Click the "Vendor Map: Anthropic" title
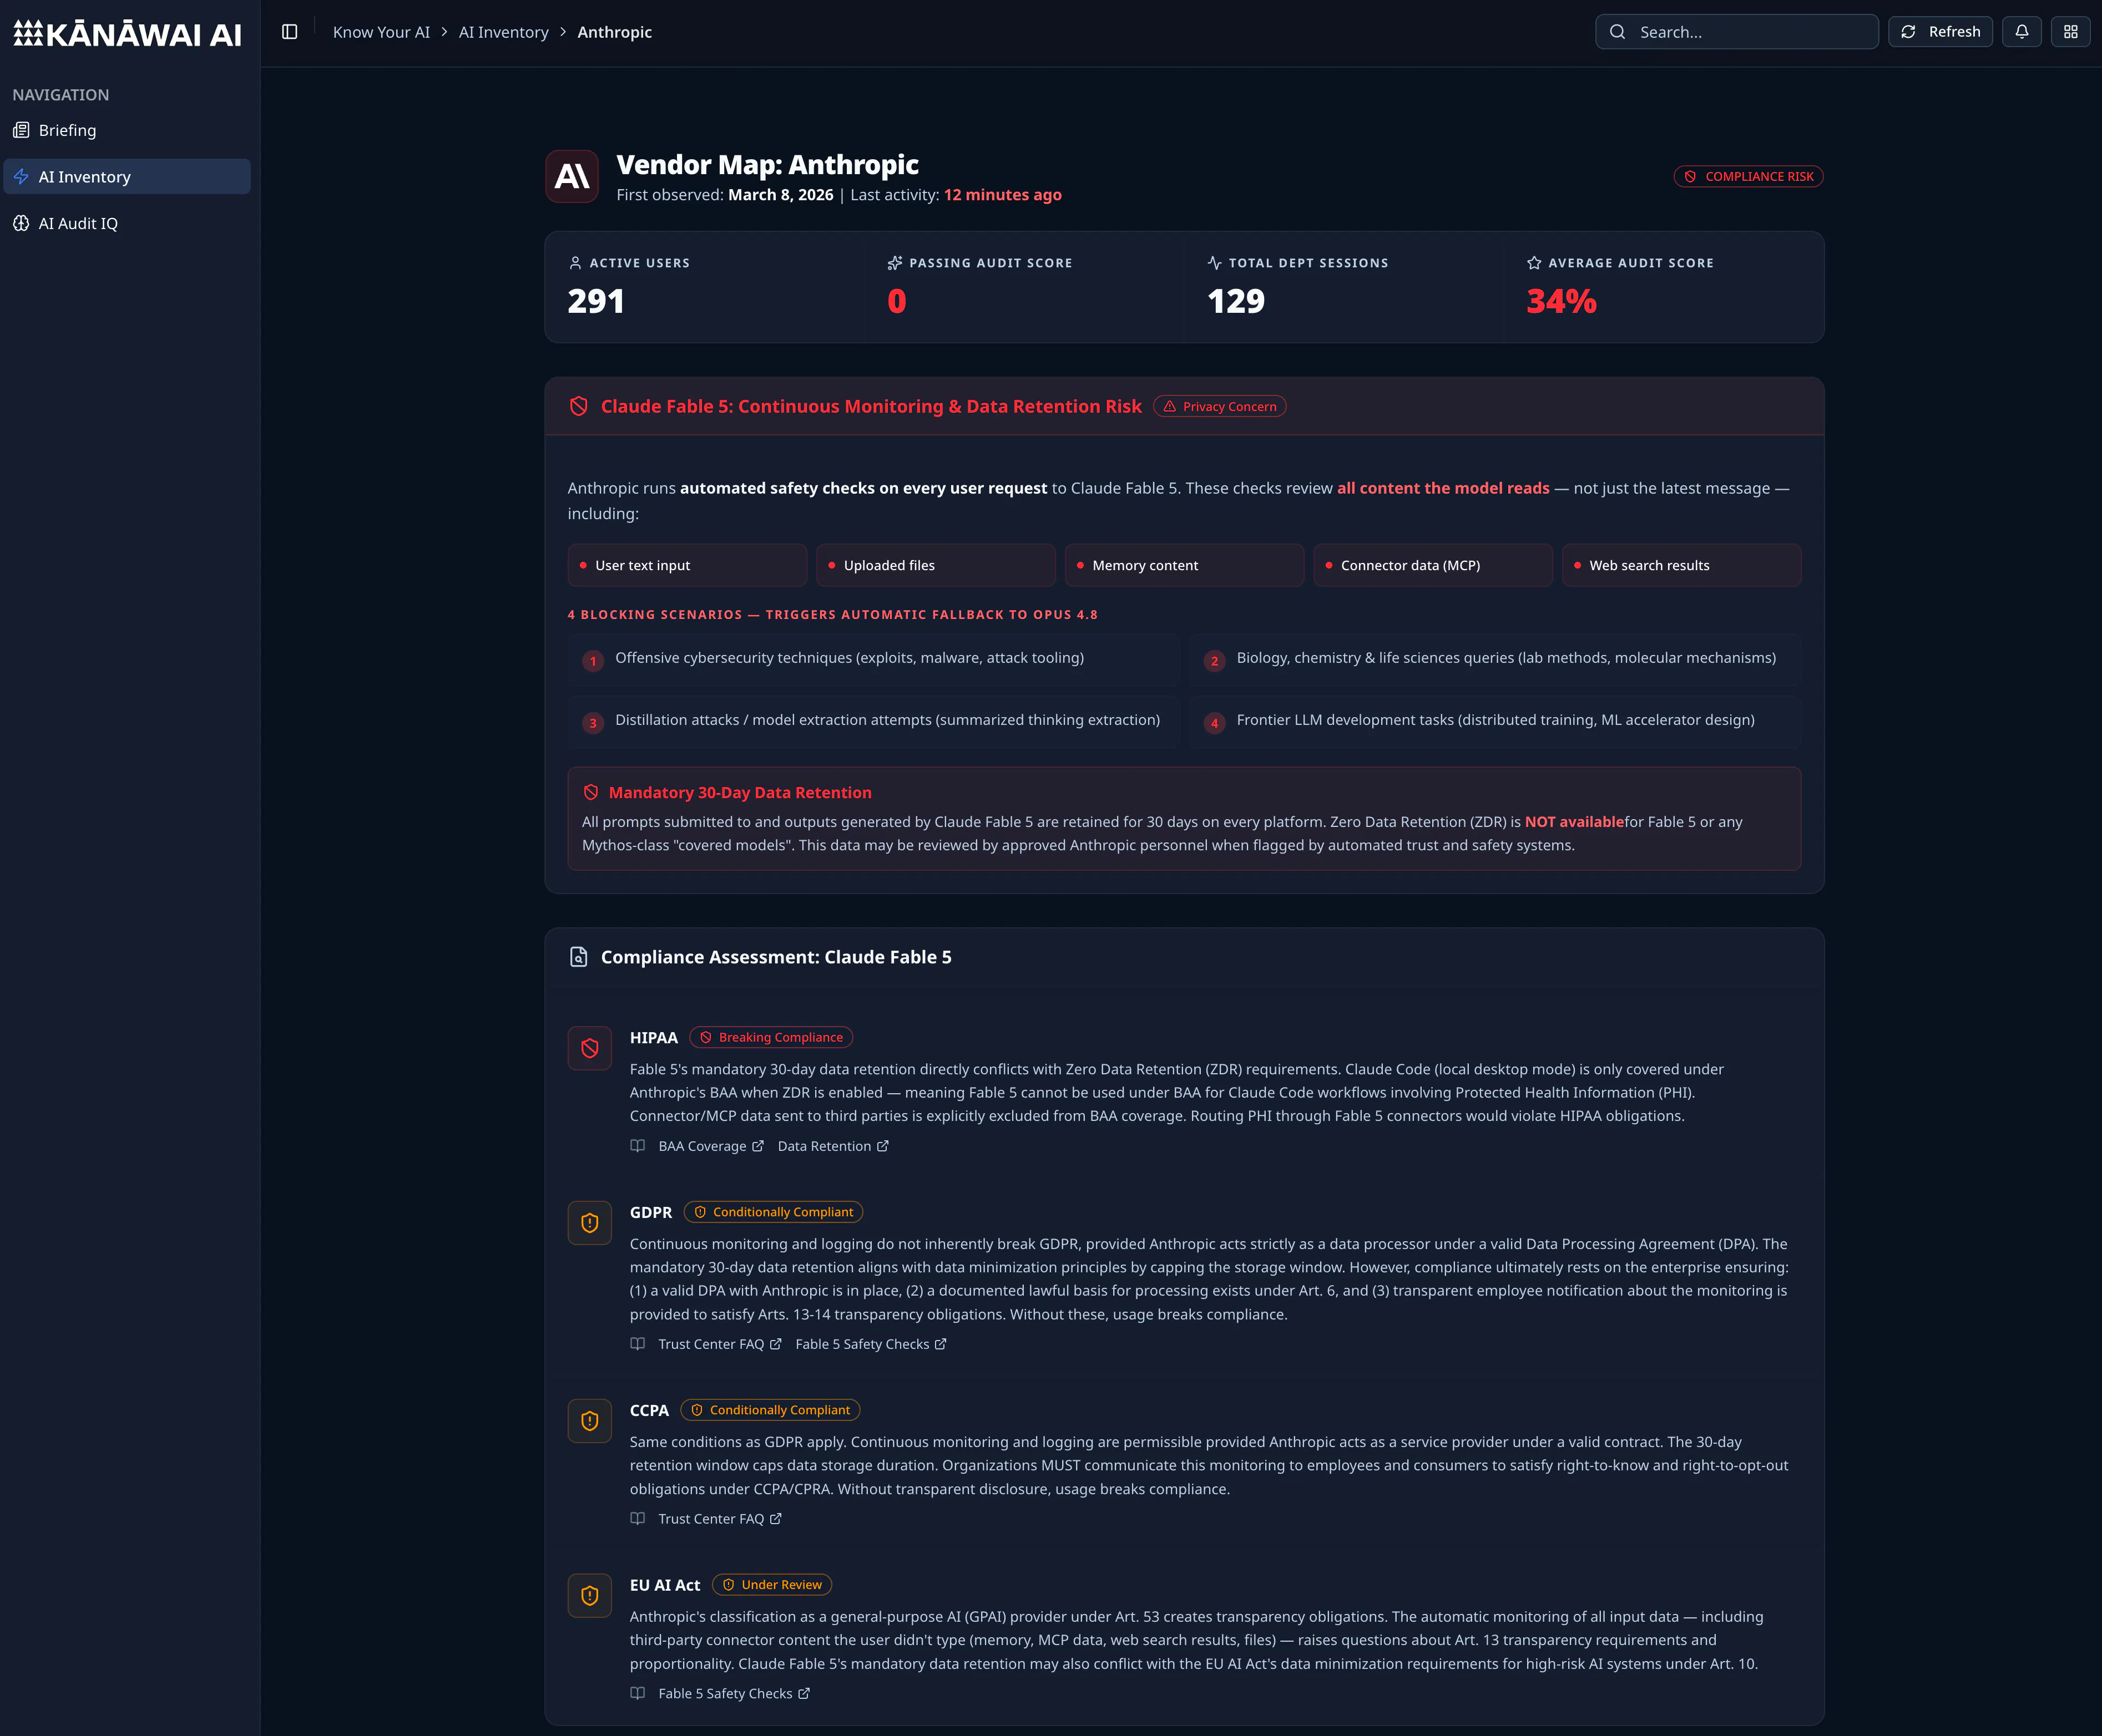 coord(767,165)
